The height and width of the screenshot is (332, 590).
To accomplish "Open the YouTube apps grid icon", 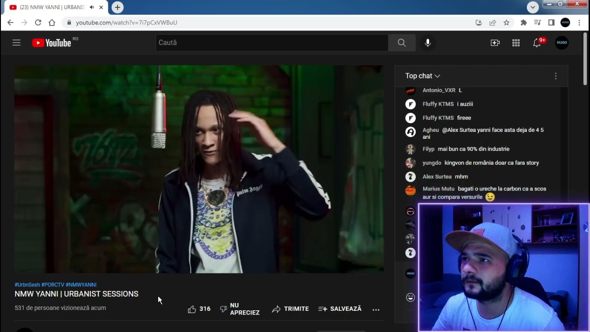I will coord(516,43).
